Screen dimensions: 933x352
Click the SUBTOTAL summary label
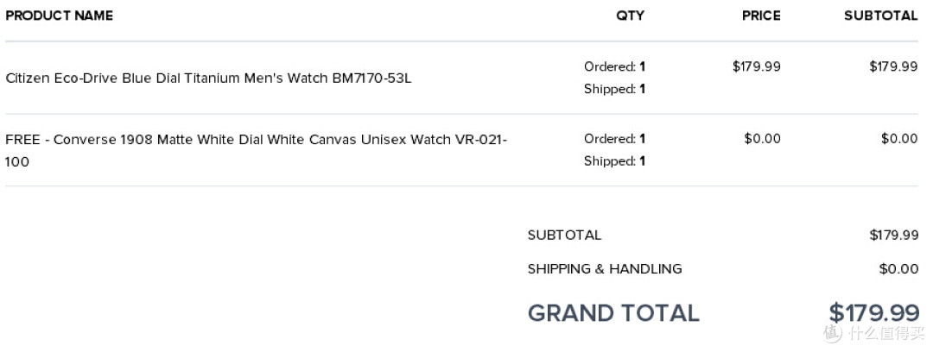click(x=564, y=236)
